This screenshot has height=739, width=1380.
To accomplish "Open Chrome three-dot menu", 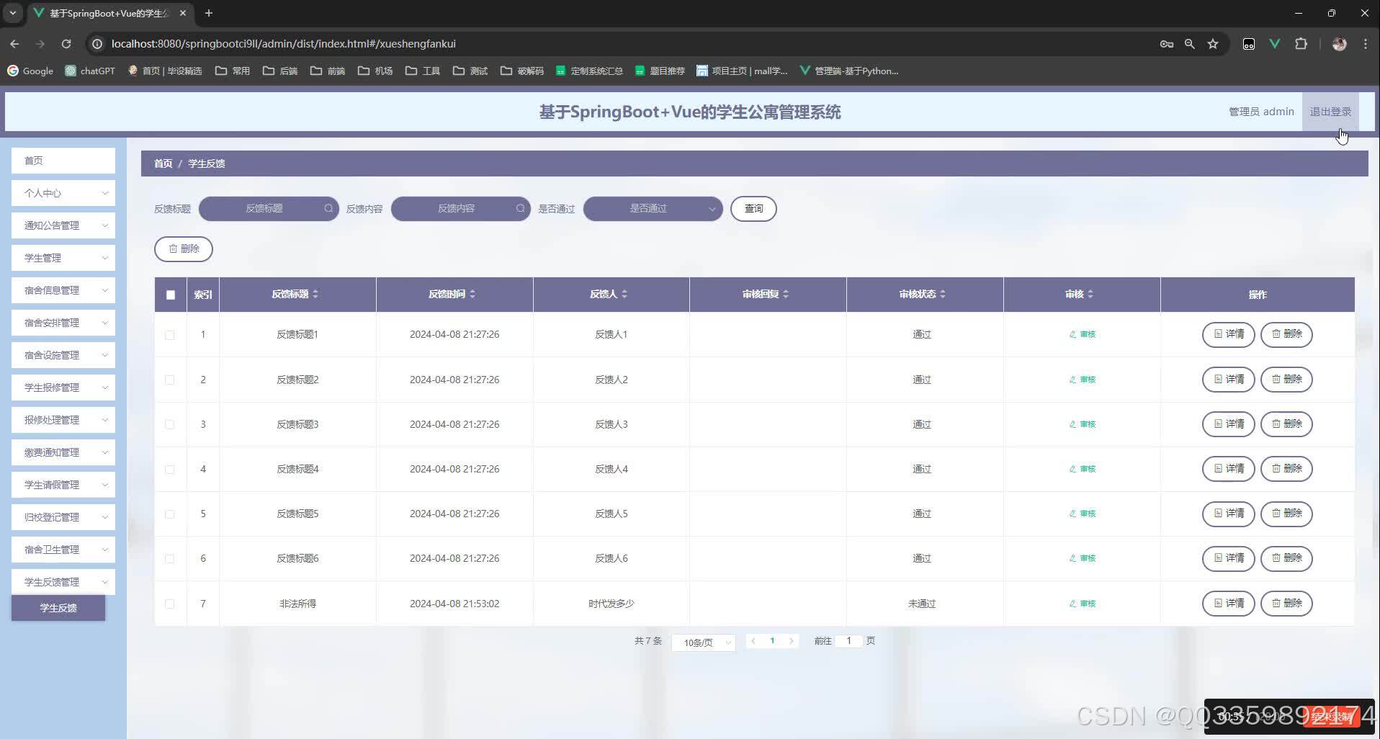I will point(1365,44).
